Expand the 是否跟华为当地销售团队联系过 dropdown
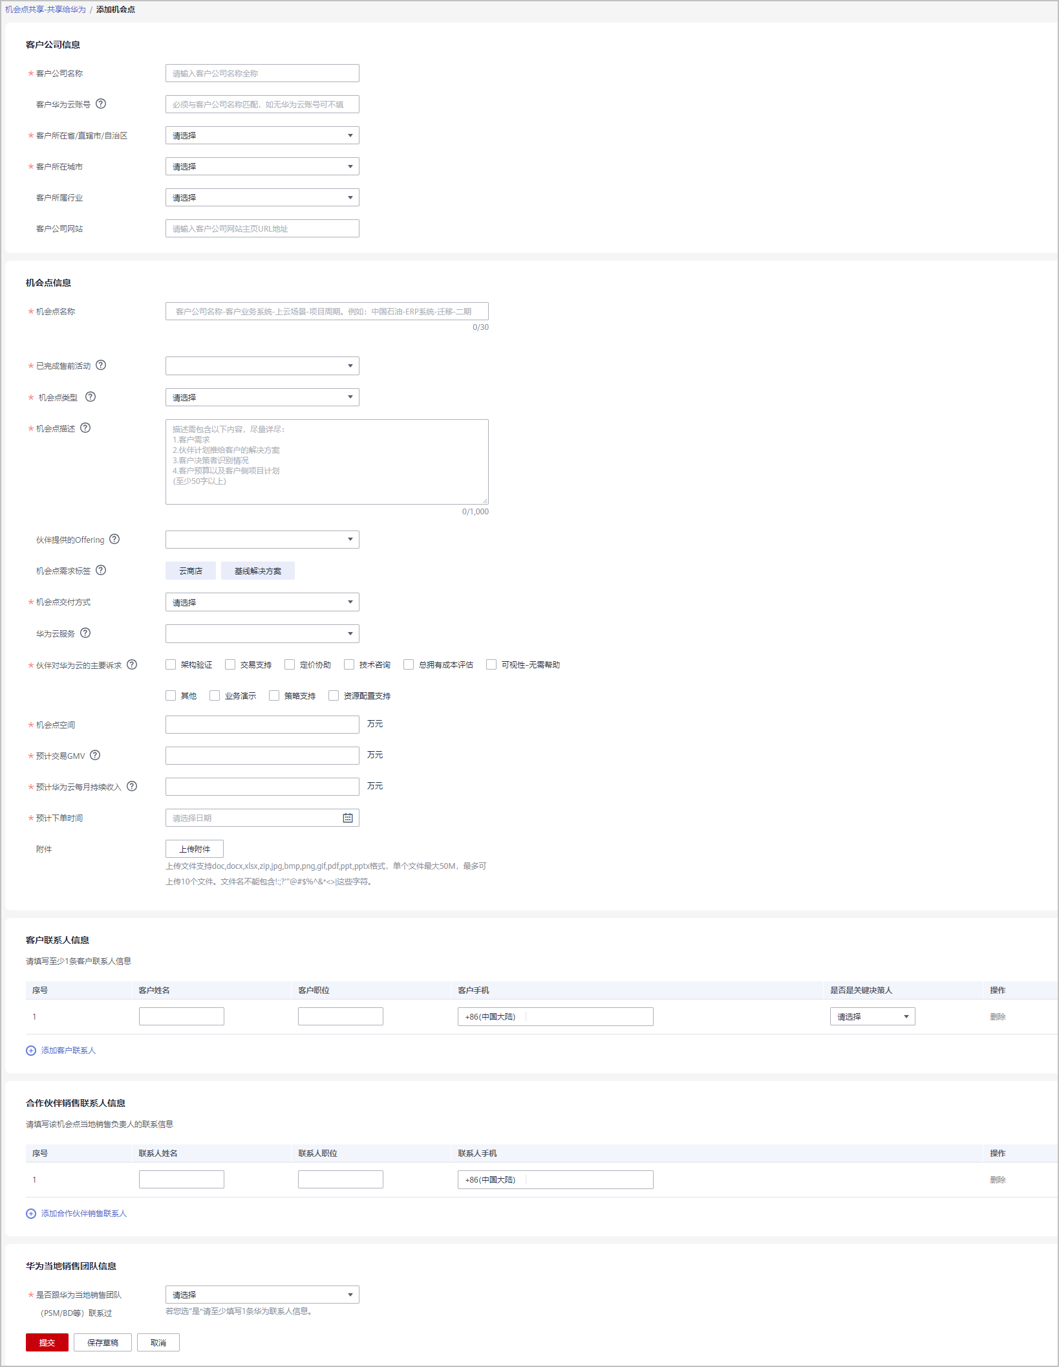Image resolution: width=1059 pixels, height=1367 pixels. click(262, 1295)
